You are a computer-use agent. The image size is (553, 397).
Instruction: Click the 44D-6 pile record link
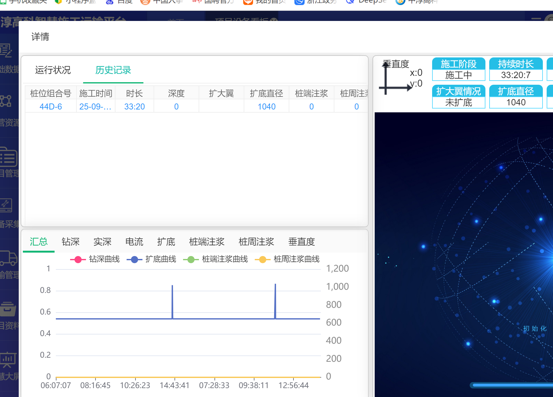(50, 107)
